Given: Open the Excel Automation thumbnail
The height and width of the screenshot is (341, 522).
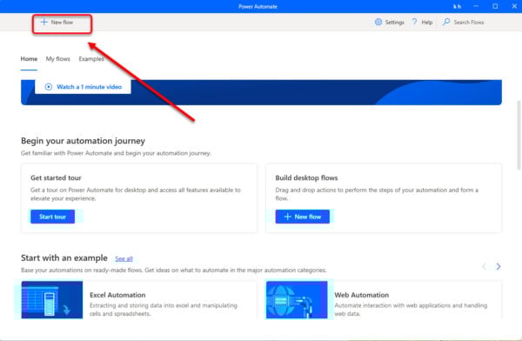Looking at the screenshot, I should tap(52, 300).
